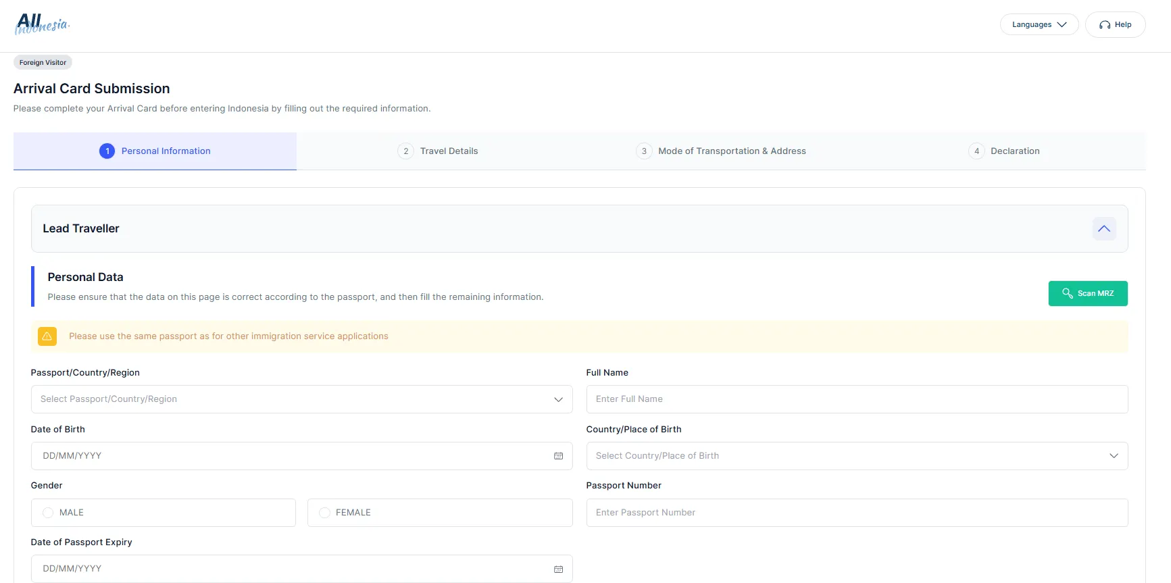
Task: Click the Enter Passport Number field
Action: pos(857,513)
